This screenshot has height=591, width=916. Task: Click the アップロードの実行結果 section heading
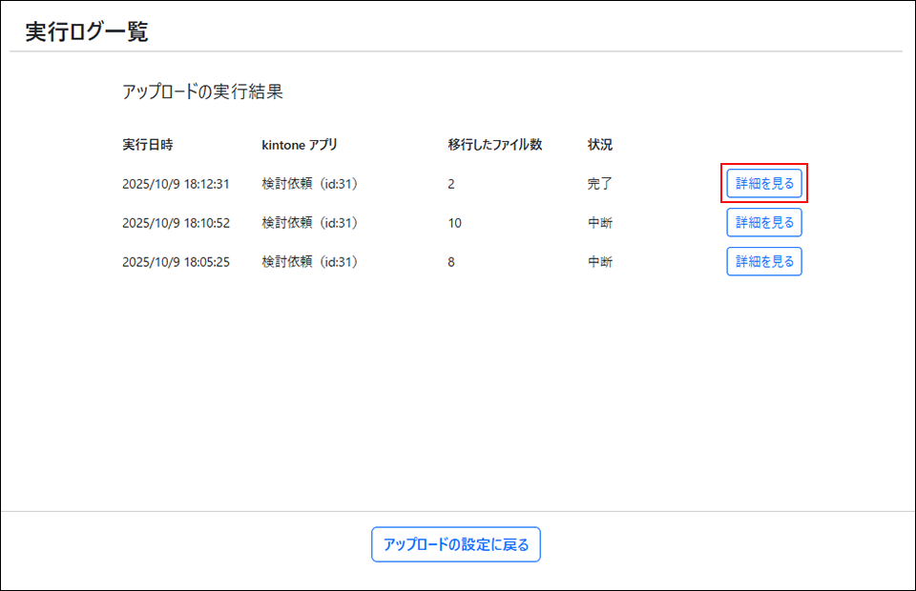(x=203, y=92)
